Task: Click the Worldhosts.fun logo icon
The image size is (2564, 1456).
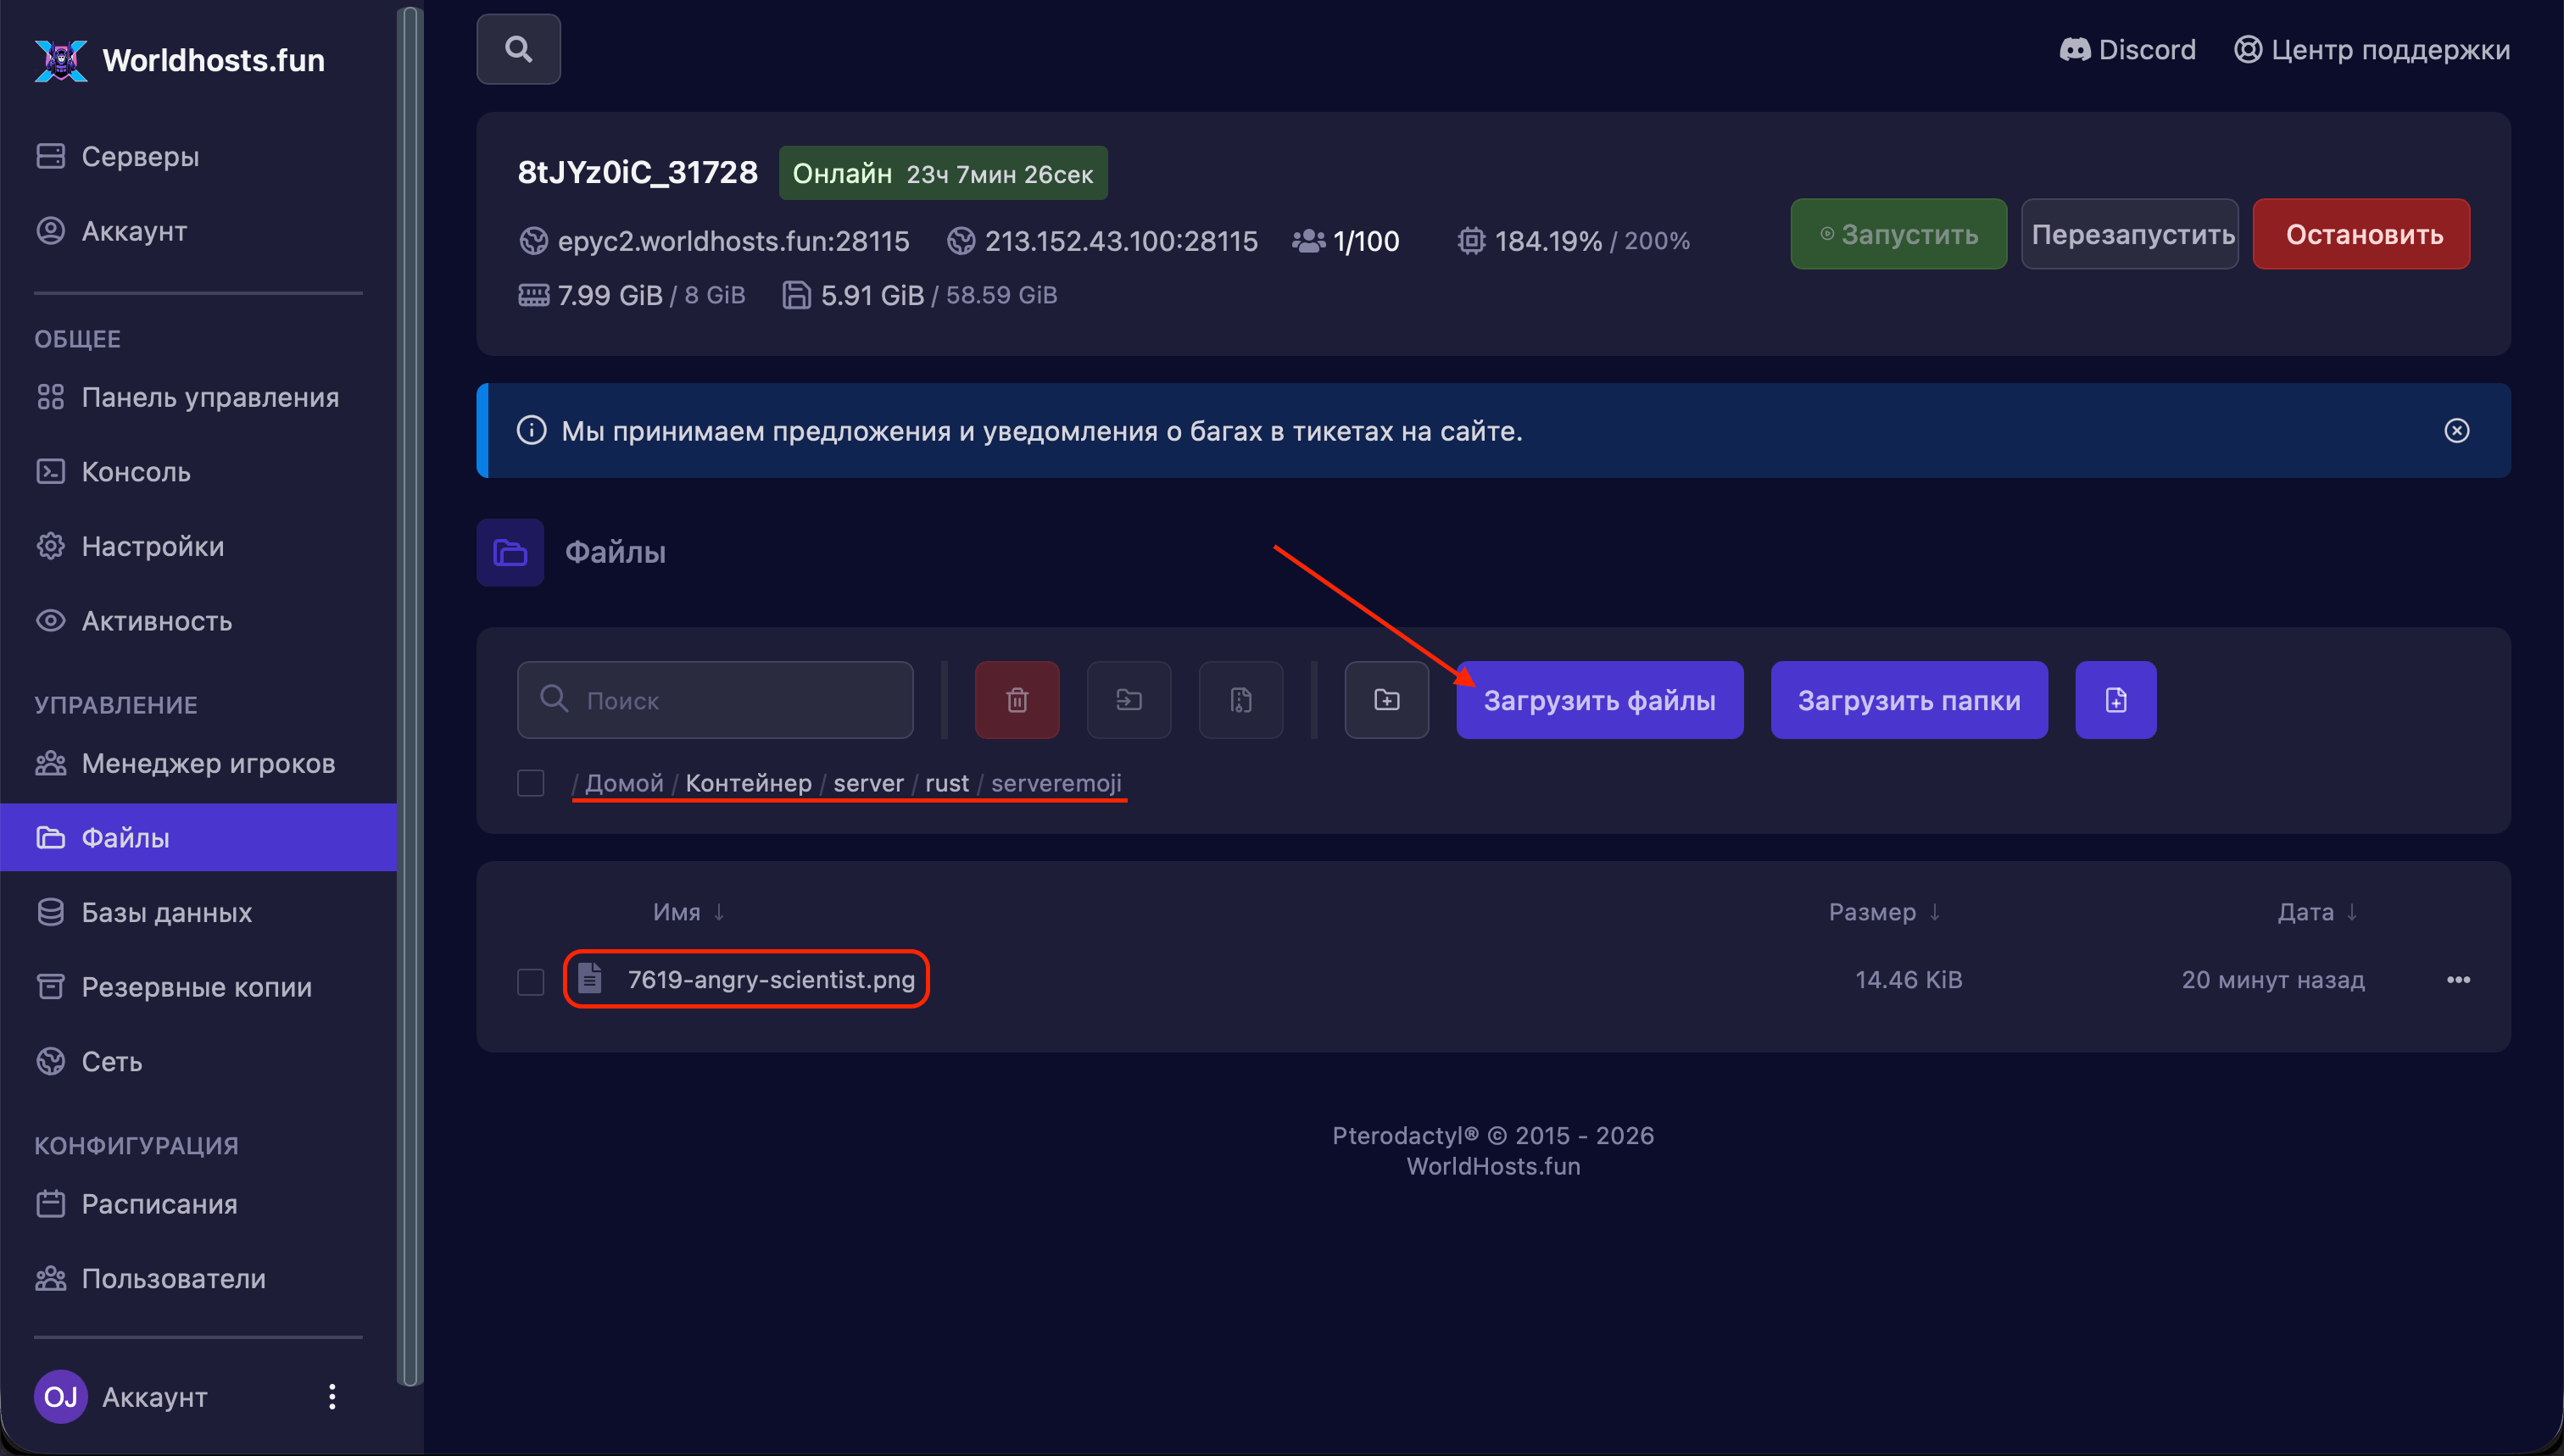Action: click(60, 60)
